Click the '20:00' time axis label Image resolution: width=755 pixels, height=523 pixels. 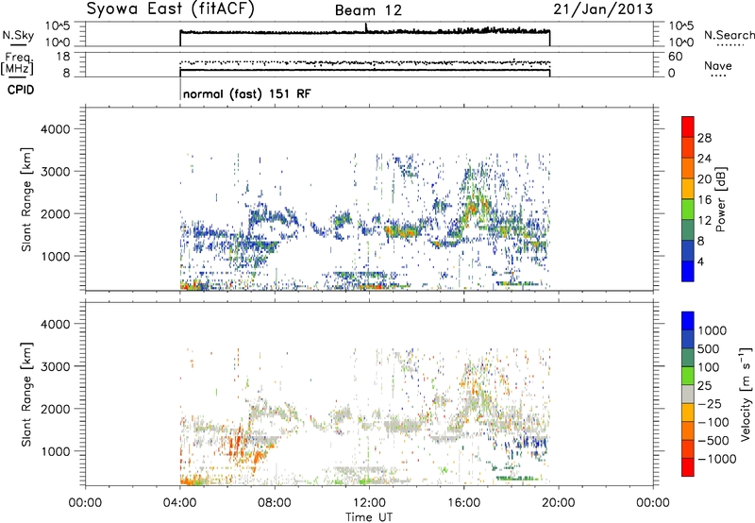click(x=559, y=503)
